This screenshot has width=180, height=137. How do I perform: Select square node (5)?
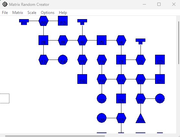click(102, 40)
